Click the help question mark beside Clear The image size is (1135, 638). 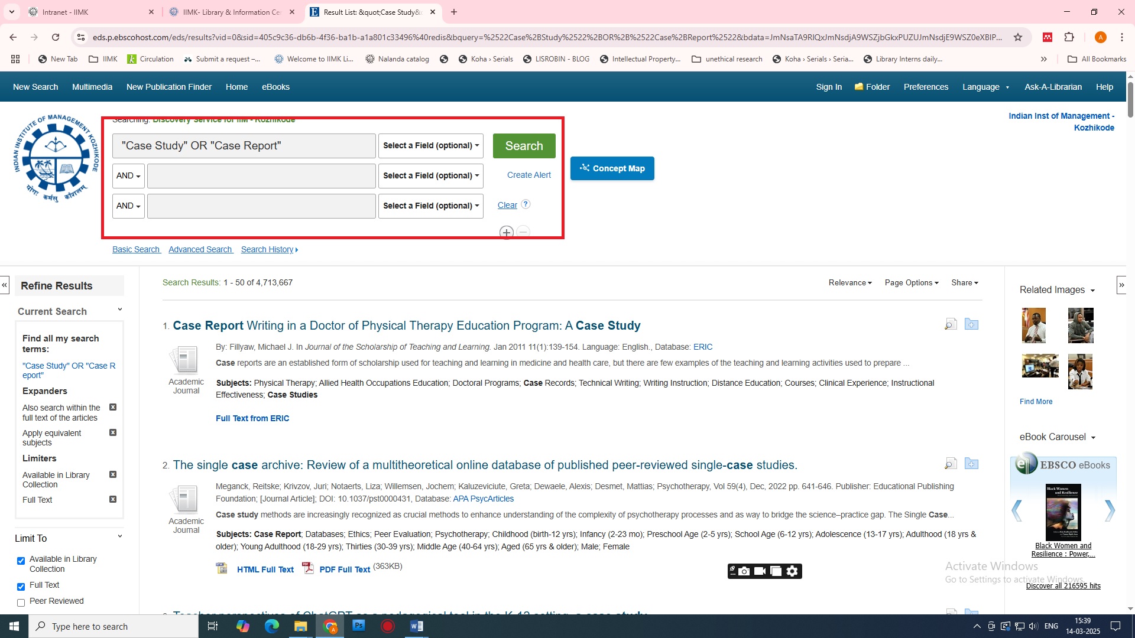(x=526, y=204)
